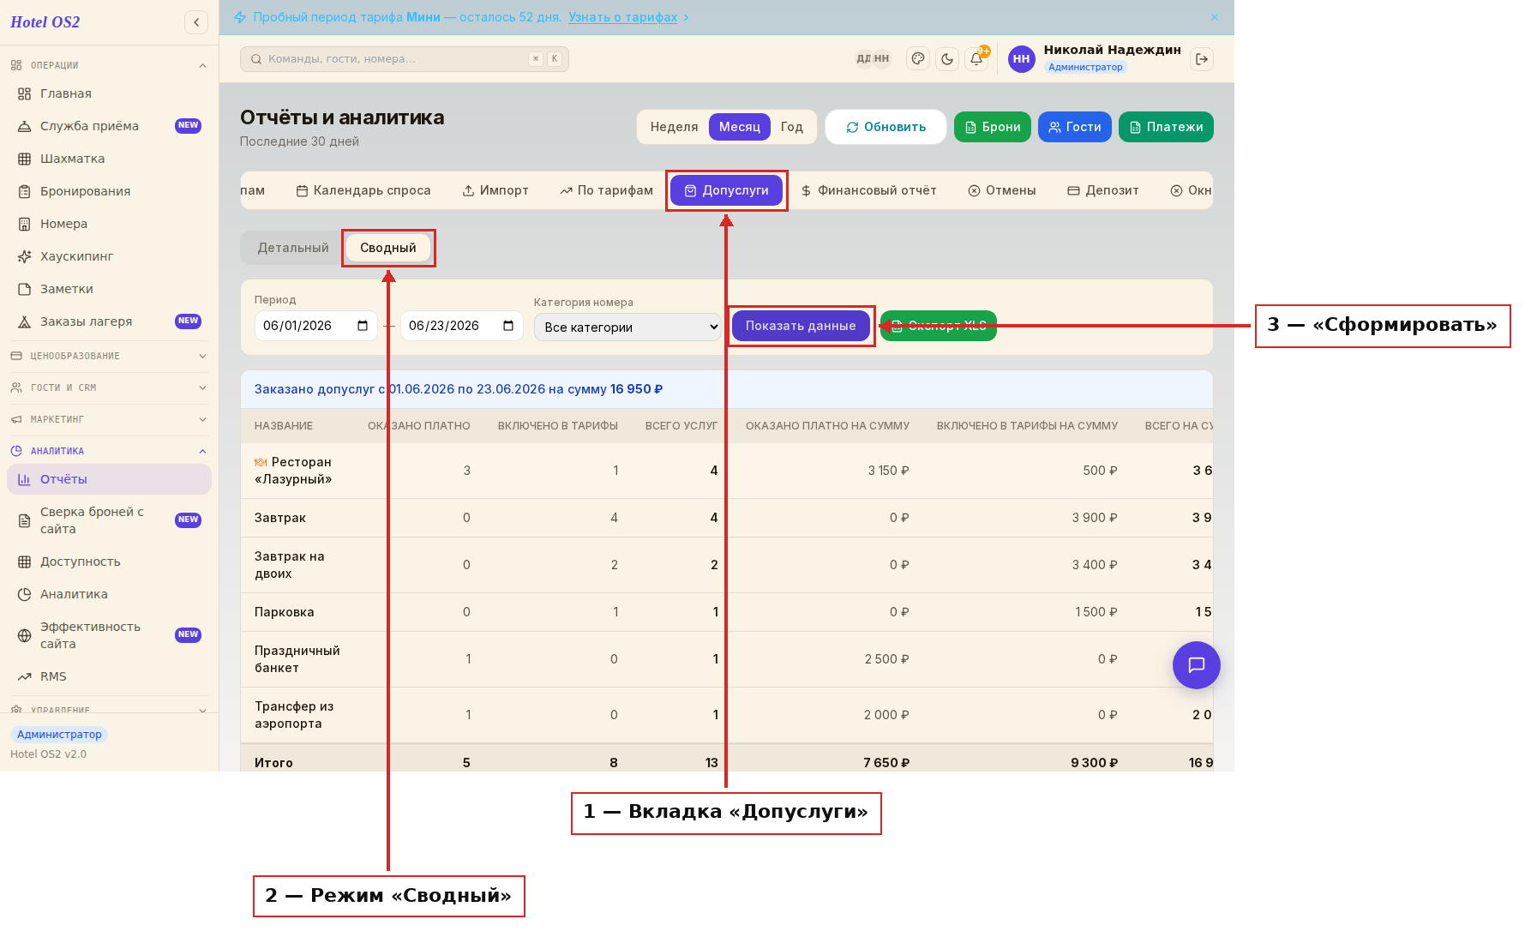This screenshot has height=937, width=1531.
Task: Open Сверка броней с сайта
Action: point(109,520)
